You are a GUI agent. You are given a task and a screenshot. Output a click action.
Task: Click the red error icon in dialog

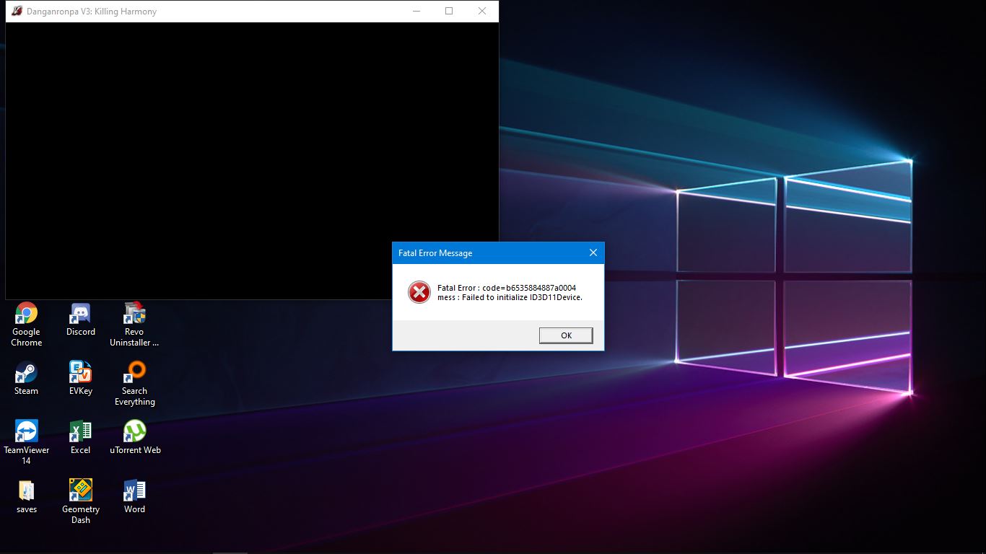click(x=419, y=292)
